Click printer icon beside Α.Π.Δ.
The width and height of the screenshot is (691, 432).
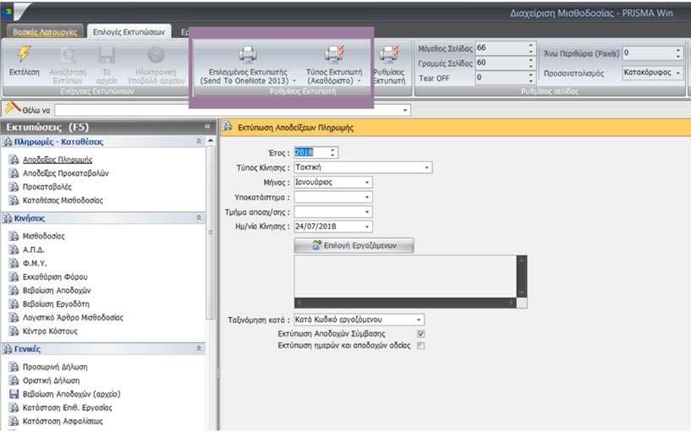(14, 249)
